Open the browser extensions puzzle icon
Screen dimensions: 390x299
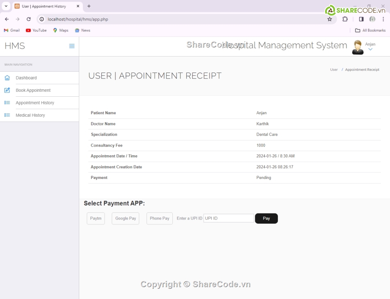[345, 19]
